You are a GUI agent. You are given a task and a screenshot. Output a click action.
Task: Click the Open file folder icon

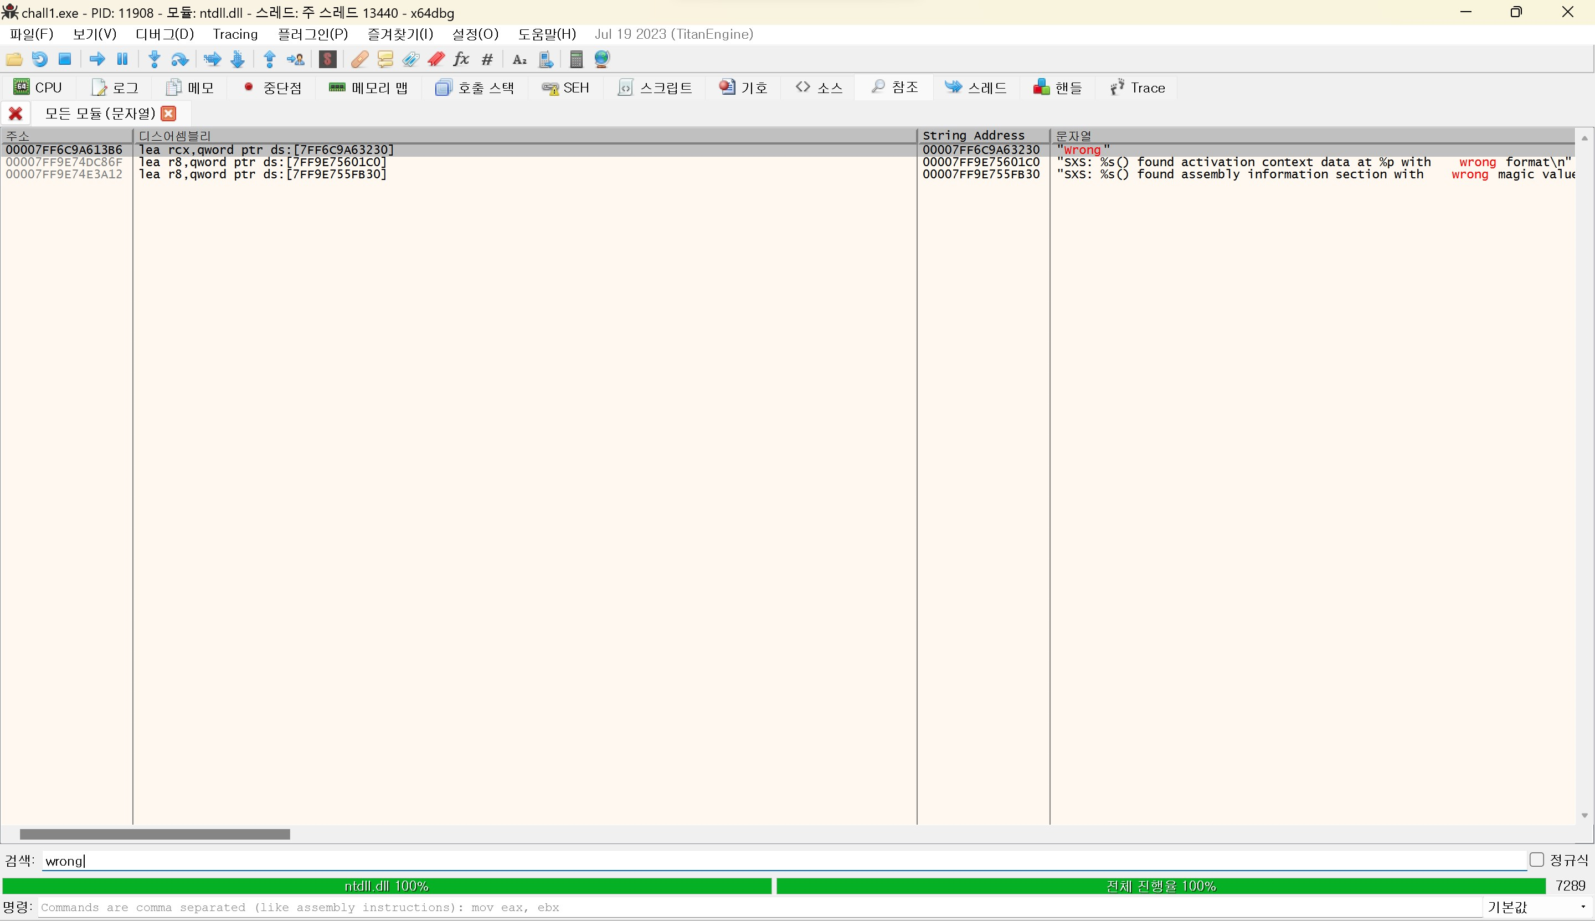[14, 59]
